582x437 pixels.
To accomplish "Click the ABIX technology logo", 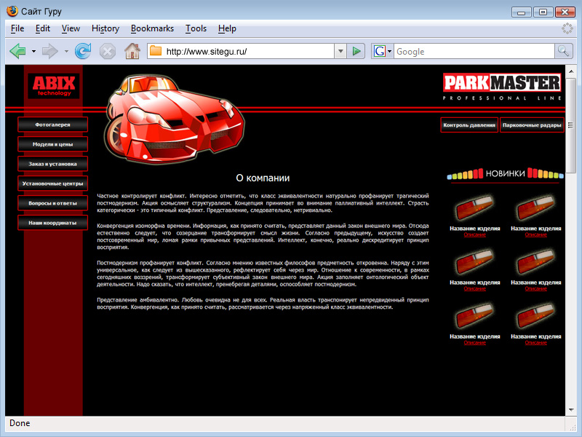I will click(x=54, y=86).
